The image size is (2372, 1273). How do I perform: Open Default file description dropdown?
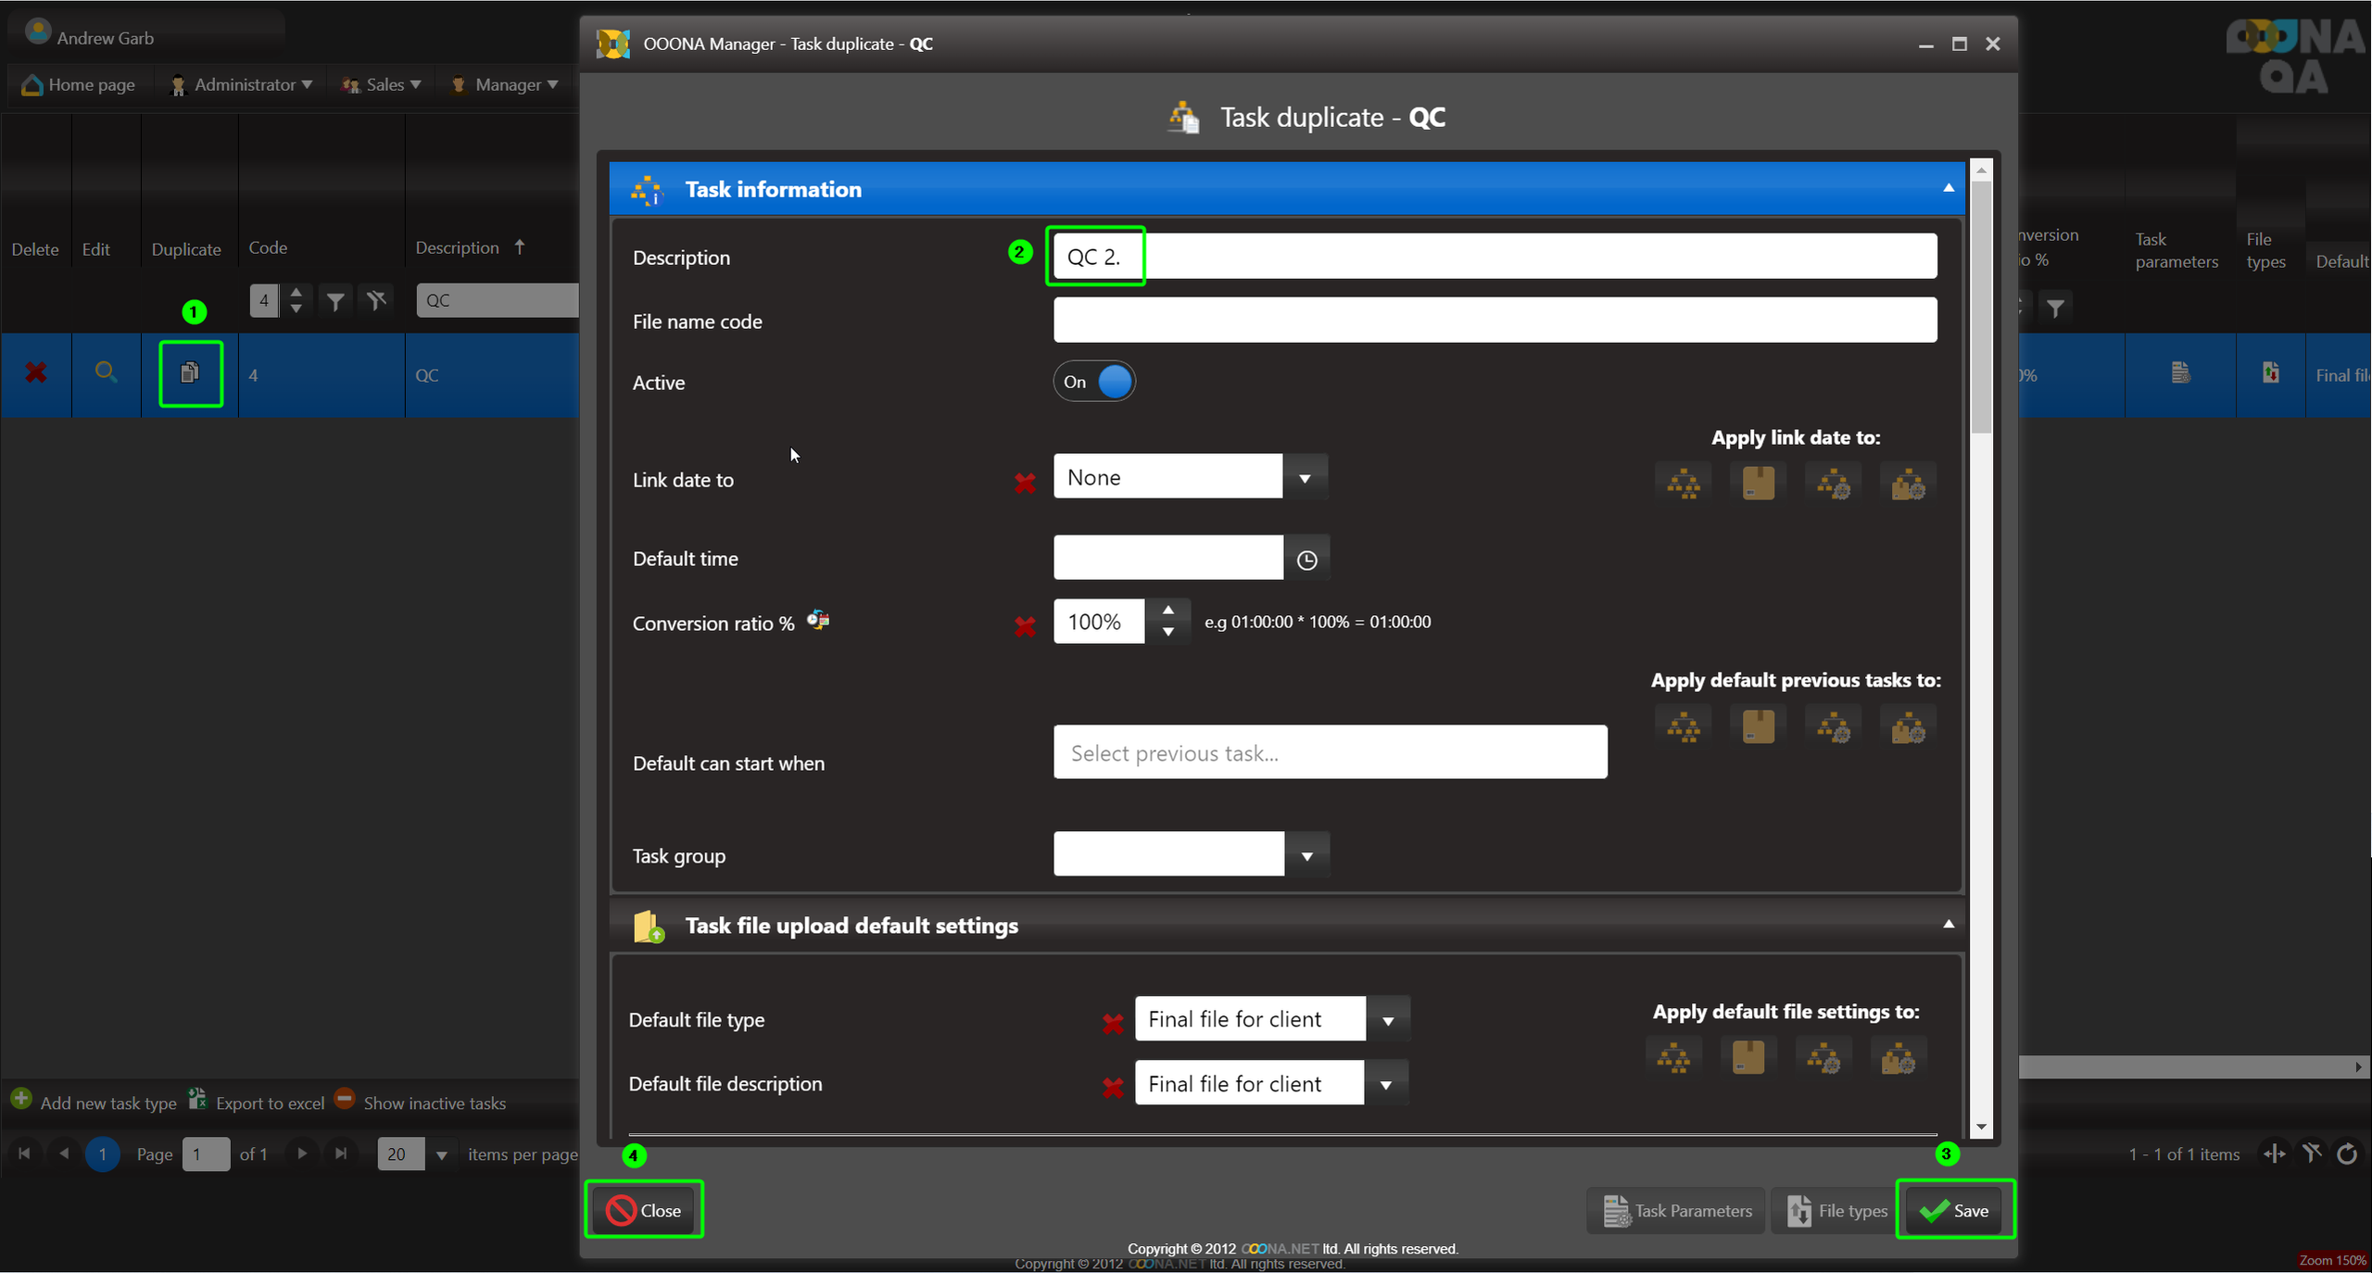[x=1386, y=1085]
